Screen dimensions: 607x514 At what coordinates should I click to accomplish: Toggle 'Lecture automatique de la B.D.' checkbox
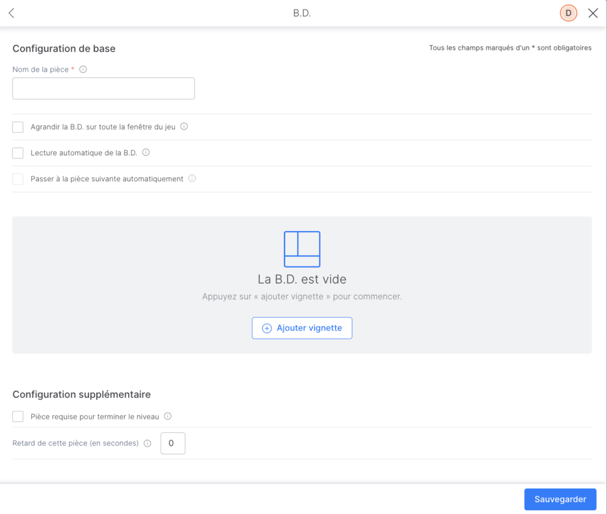[18, 153]
